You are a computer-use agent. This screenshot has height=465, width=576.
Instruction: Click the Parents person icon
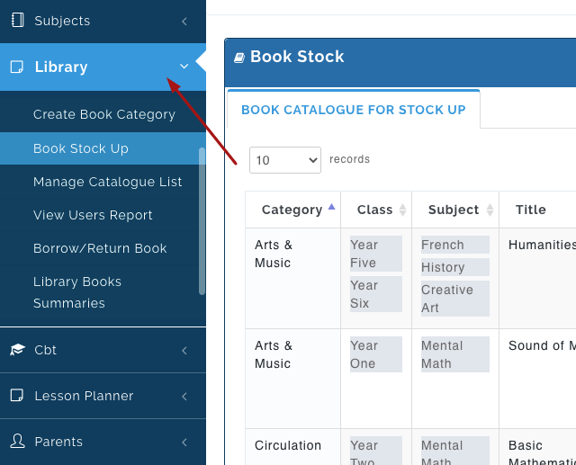17,441
